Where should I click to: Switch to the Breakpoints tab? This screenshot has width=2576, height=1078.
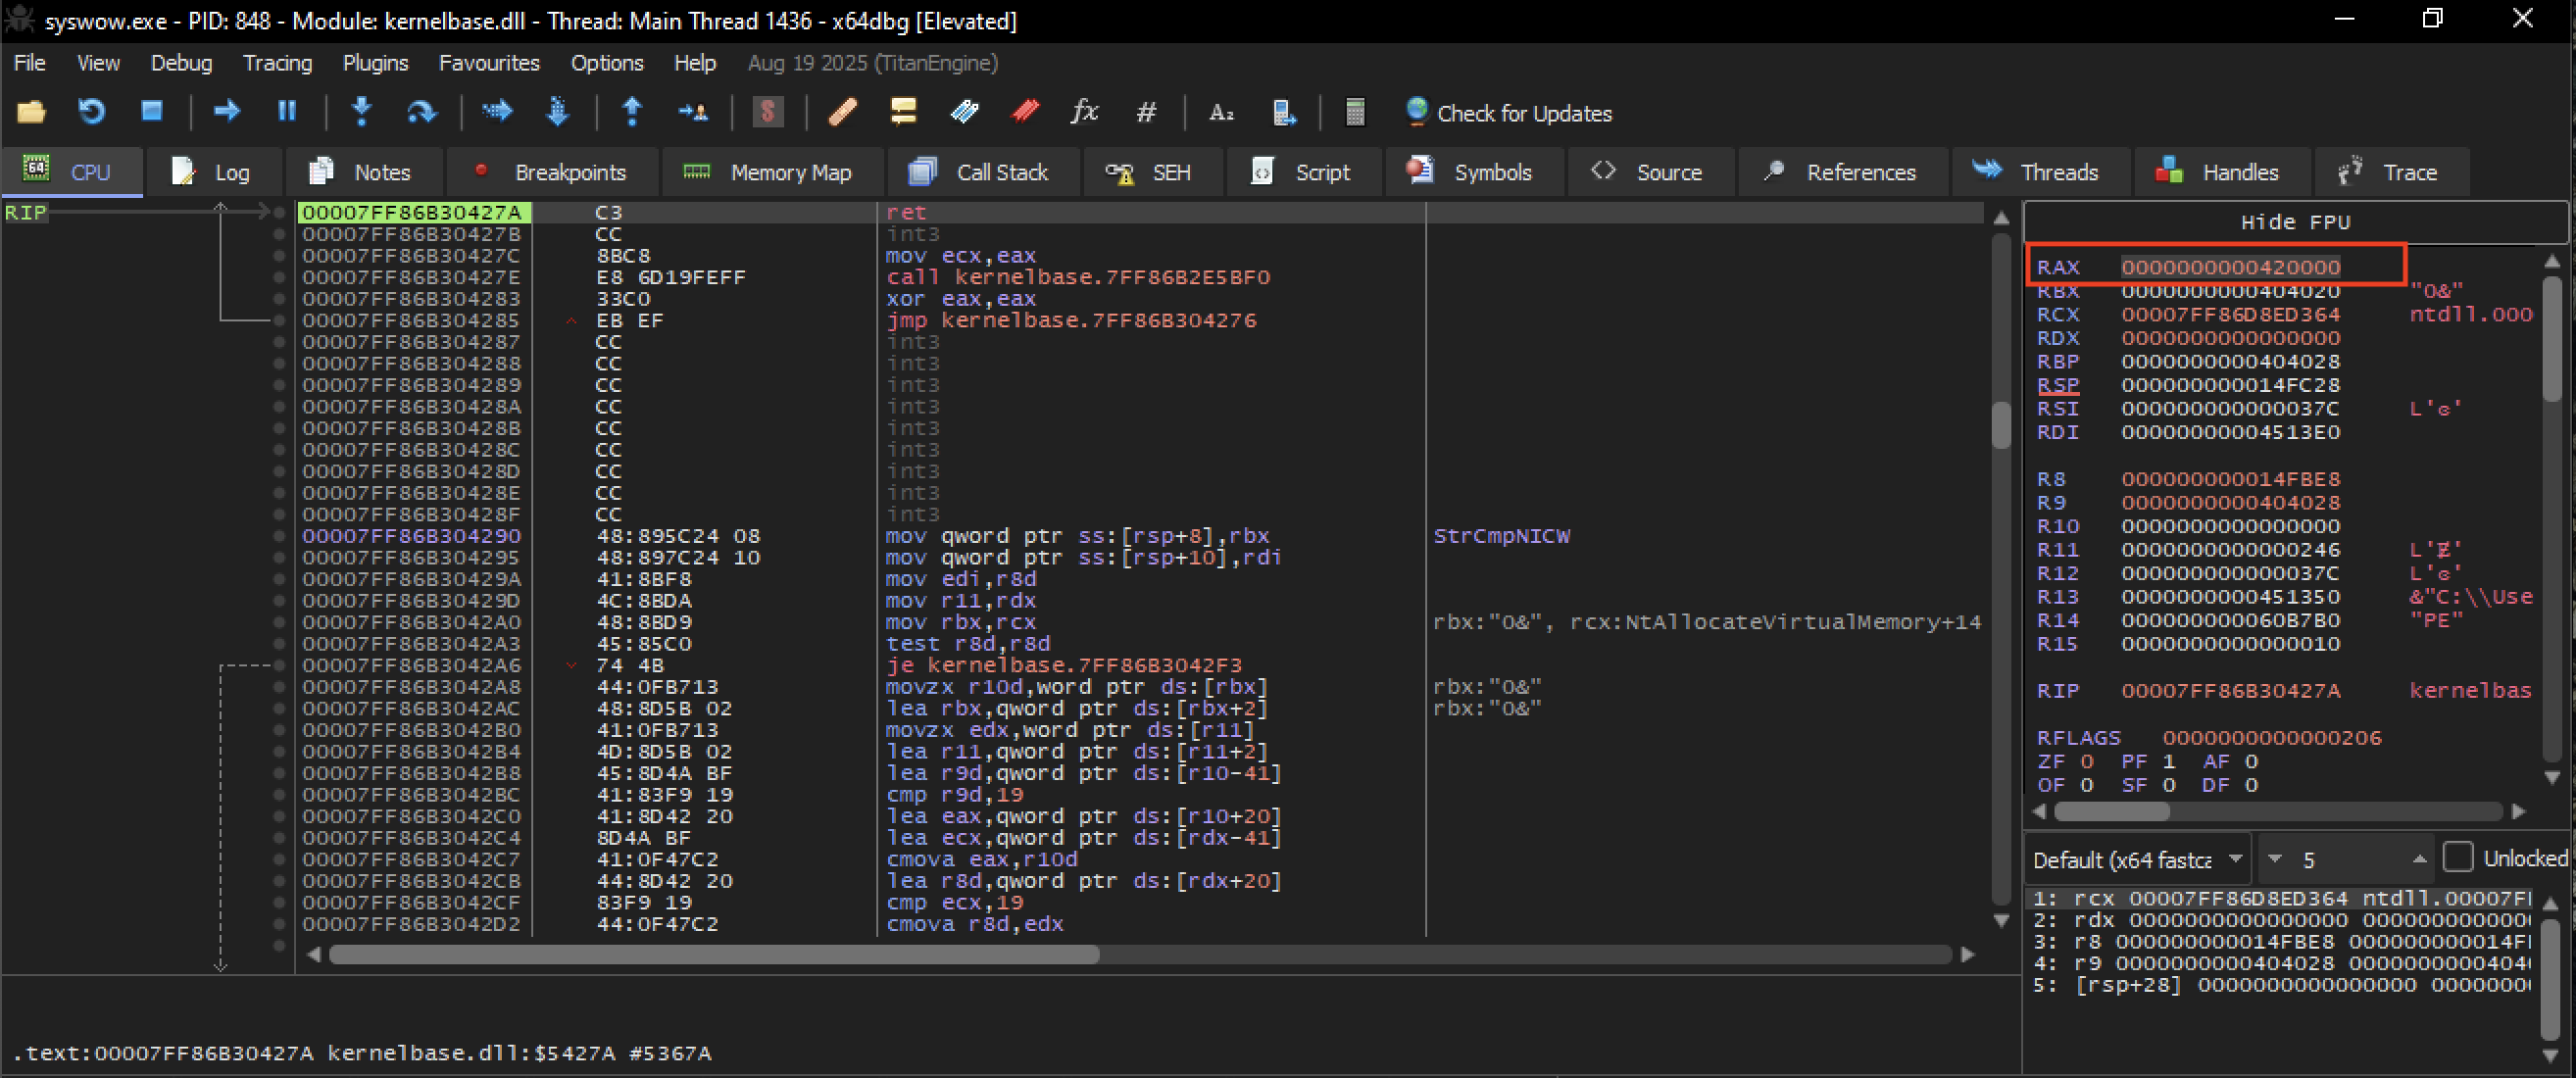[552, 172]
